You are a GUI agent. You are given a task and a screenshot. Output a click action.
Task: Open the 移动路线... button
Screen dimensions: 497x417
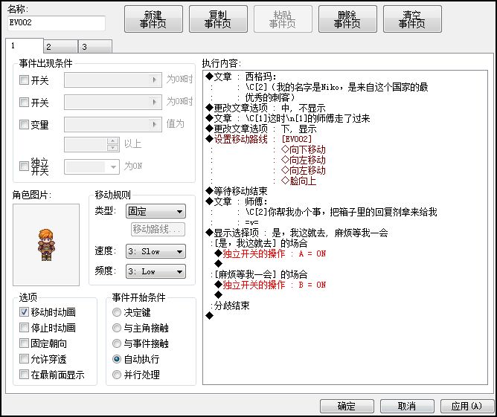158,229
